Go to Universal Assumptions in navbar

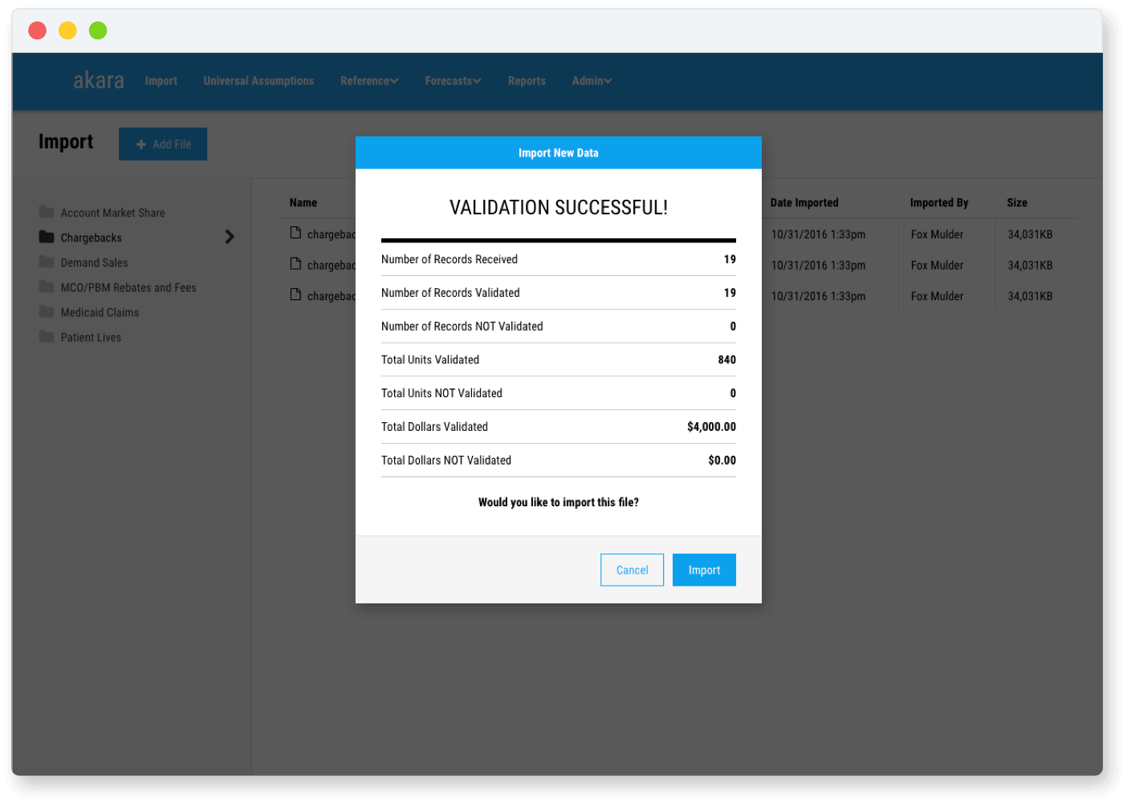tap(258, 81)
